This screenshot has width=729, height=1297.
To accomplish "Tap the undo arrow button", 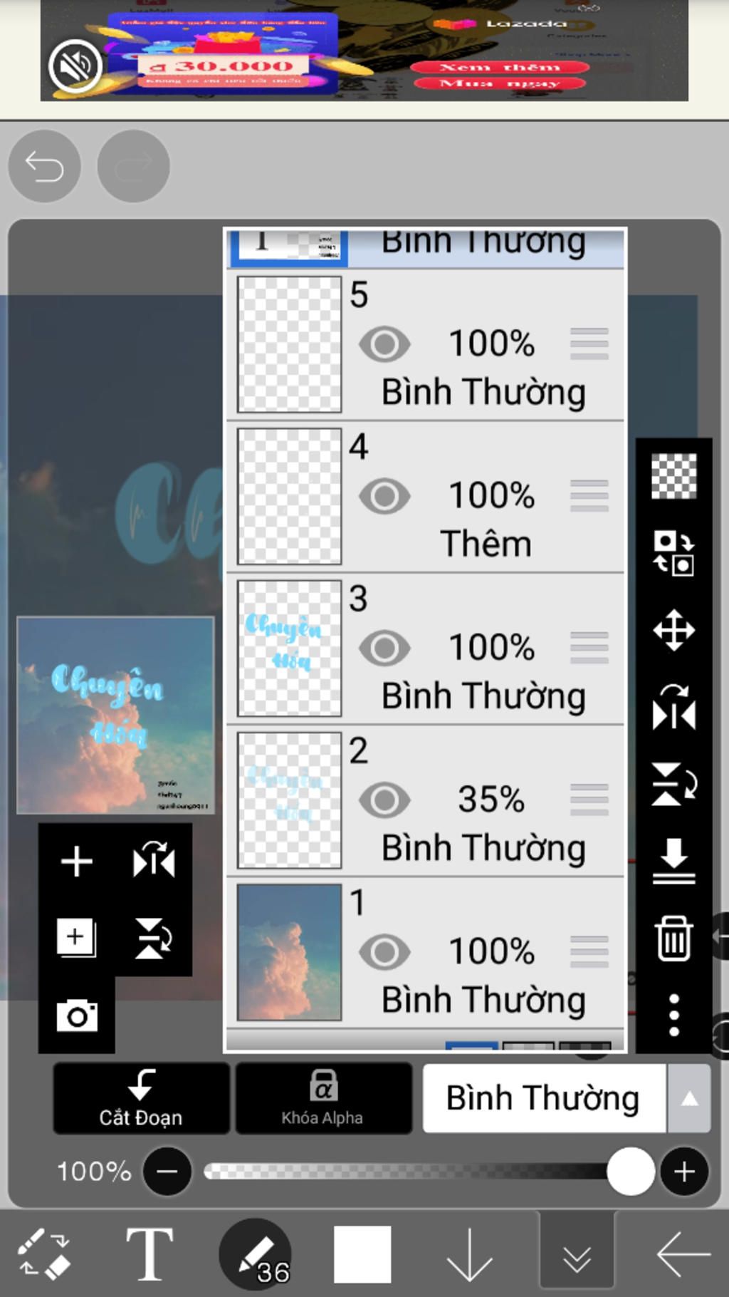I will (x=44, y=166).
